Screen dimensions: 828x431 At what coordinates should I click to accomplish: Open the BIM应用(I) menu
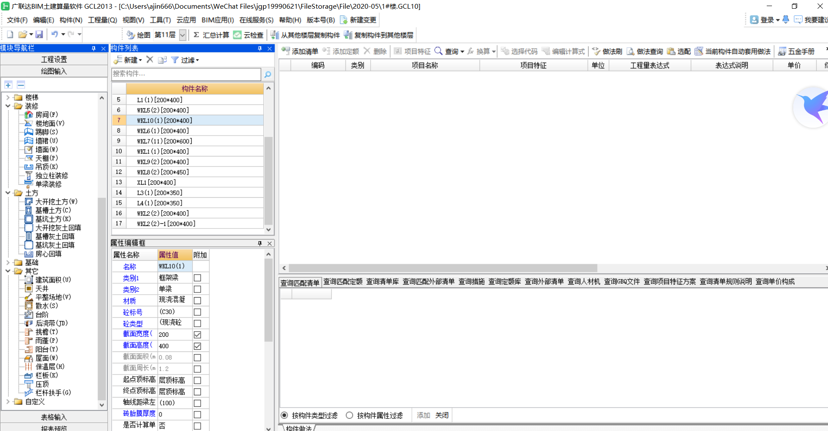218,20
